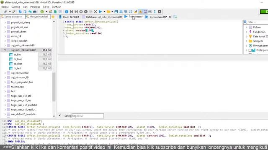Select the tb_blob table
268x150 pixels.
[x=18, y=59]
